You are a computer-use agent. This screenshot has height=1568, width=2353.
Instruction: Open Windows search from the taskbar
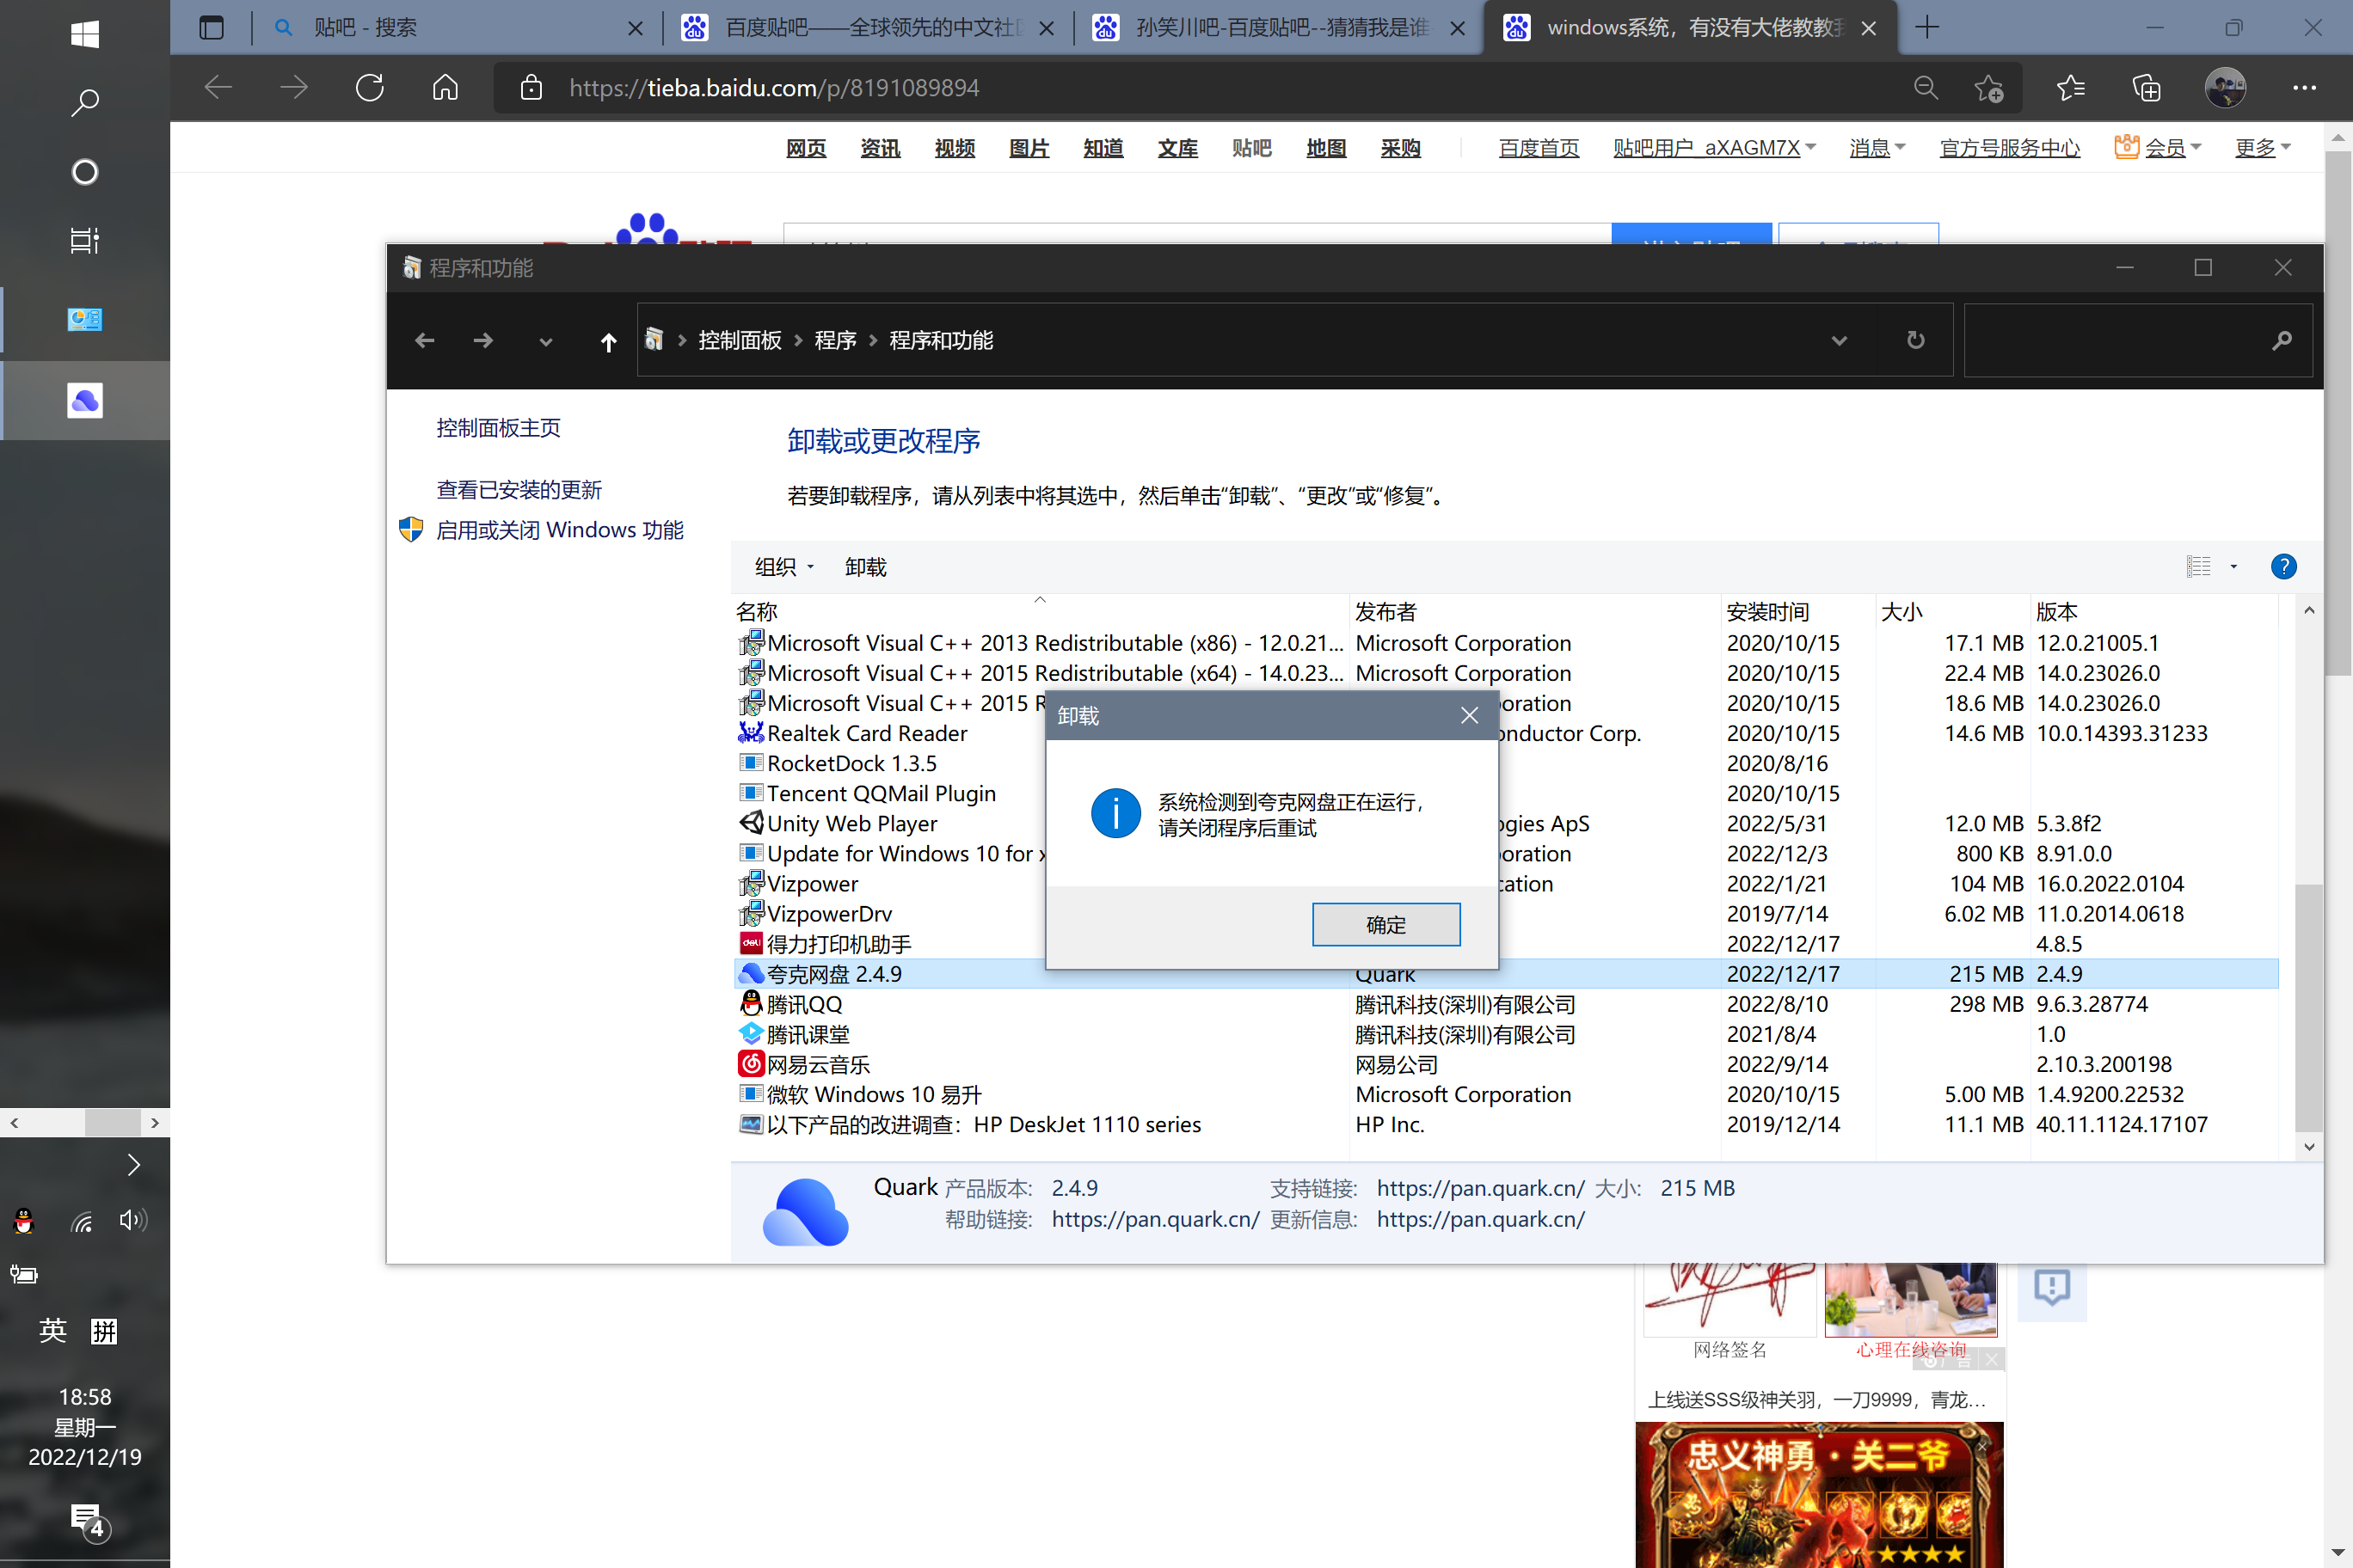click(85, 102)
